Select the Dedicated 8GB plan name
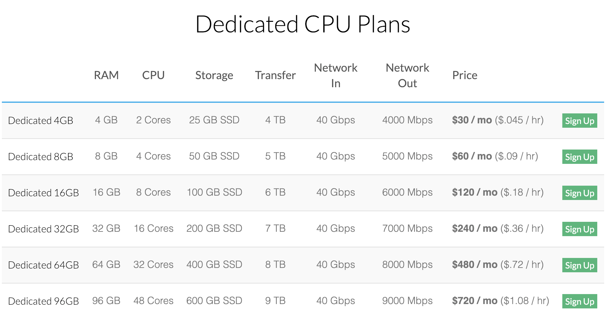Image resolution: width=606 pixels, height=319 pixels. point(41,157)
